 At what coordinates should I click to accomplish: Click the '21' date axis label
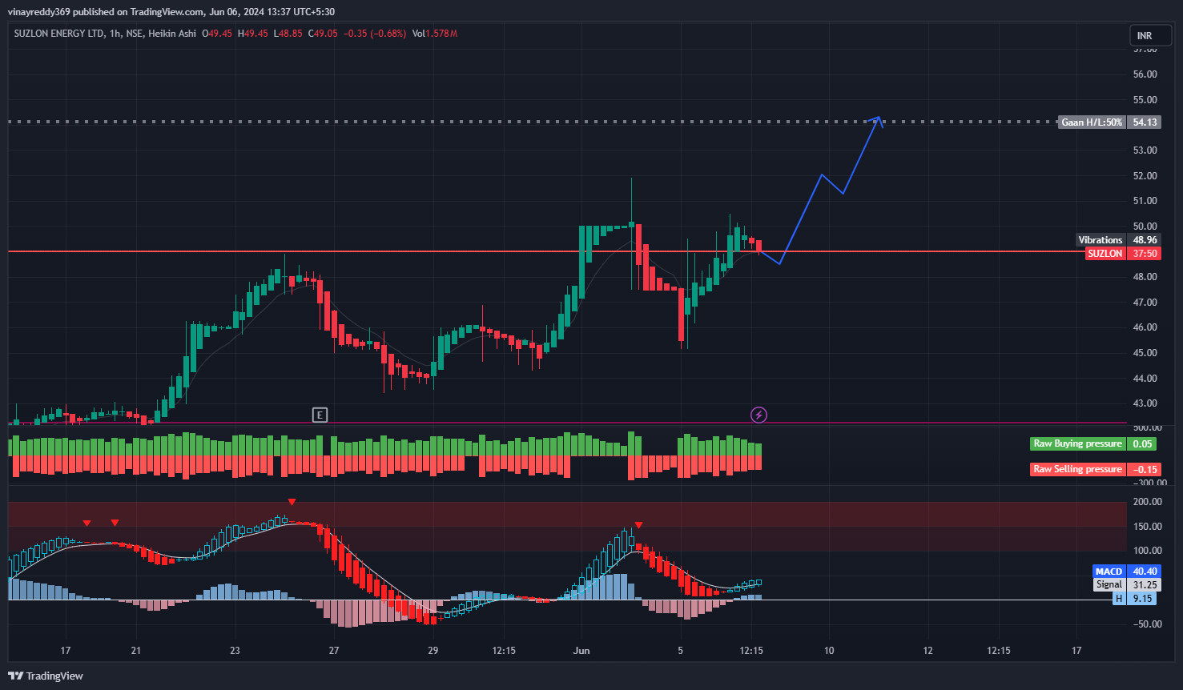coord(136,651)
